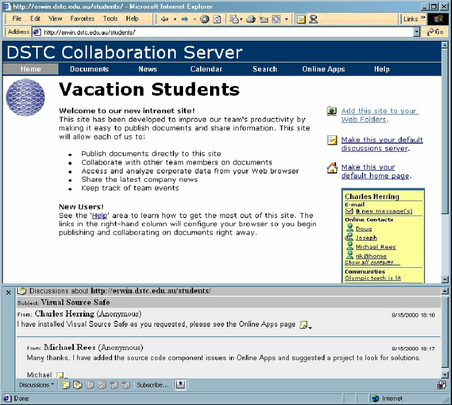Image resolution: width=452 pixels, height=405 pixels.
Task: Click the Web Folders monitor icon
Action: pos(332,111)
